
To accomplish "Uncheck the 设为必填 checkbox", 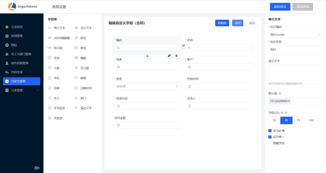I will (x=270, y=131).
